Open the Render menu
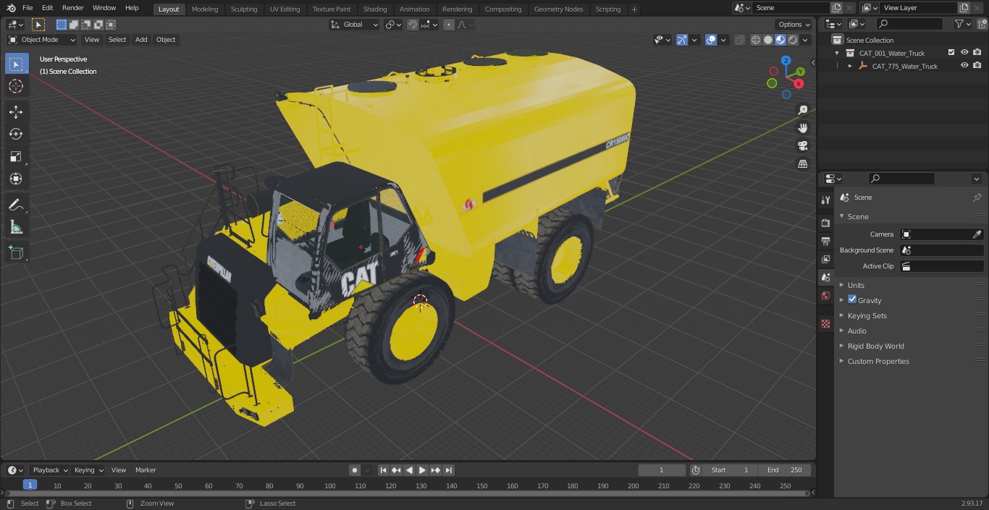The width and height of the screenshot is (989, 510). pos(72,8)
